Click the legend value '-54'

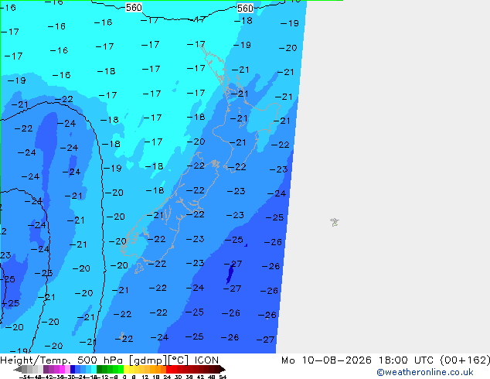pyautogui.click(x=25, y=377)
